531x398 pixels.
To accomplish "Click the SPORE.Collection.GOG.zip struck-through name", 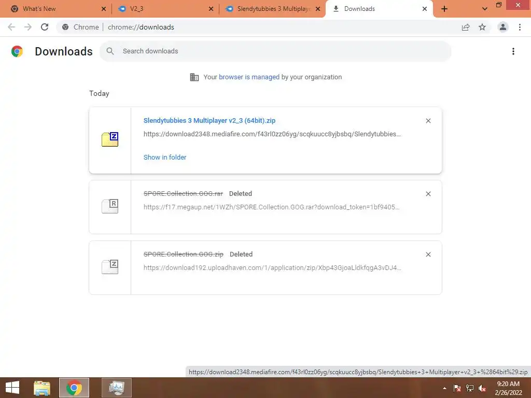I will [x=183, y=254].
